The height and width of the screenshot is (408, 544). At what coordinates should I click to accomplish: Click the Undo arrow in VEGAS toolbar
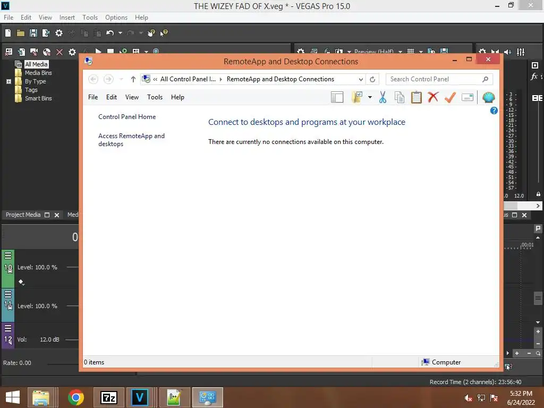110,33
